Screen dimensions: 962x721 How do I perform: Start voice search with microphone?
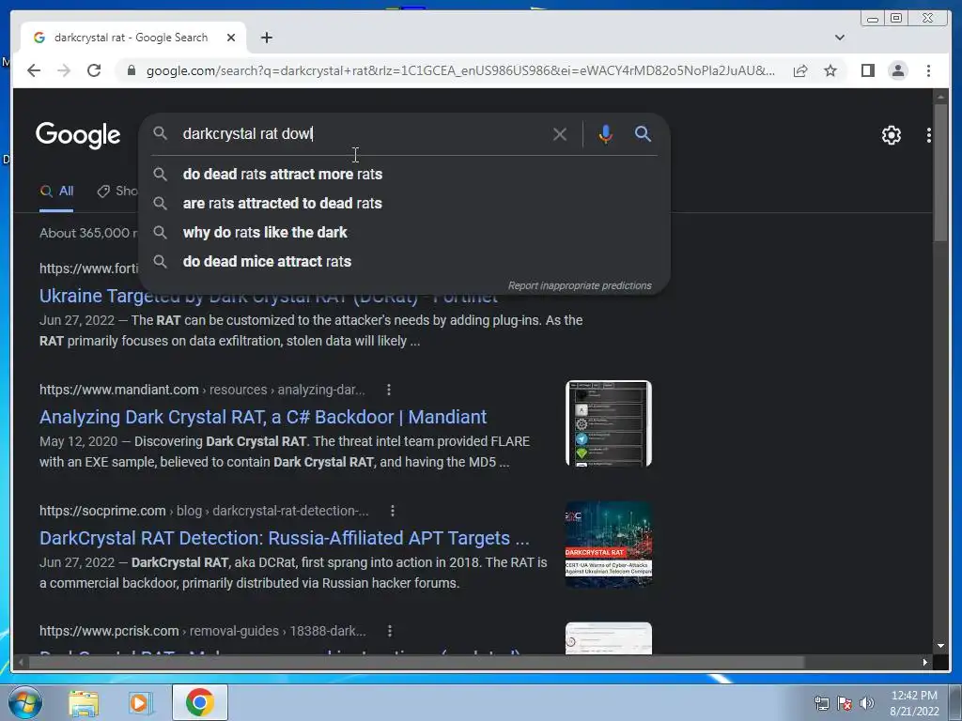point(605,133)
